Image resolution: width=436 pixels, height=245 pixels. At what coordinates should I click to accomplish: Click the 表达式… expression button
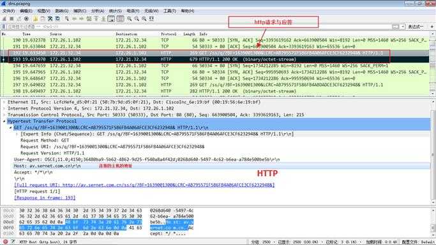pos(416,27)
